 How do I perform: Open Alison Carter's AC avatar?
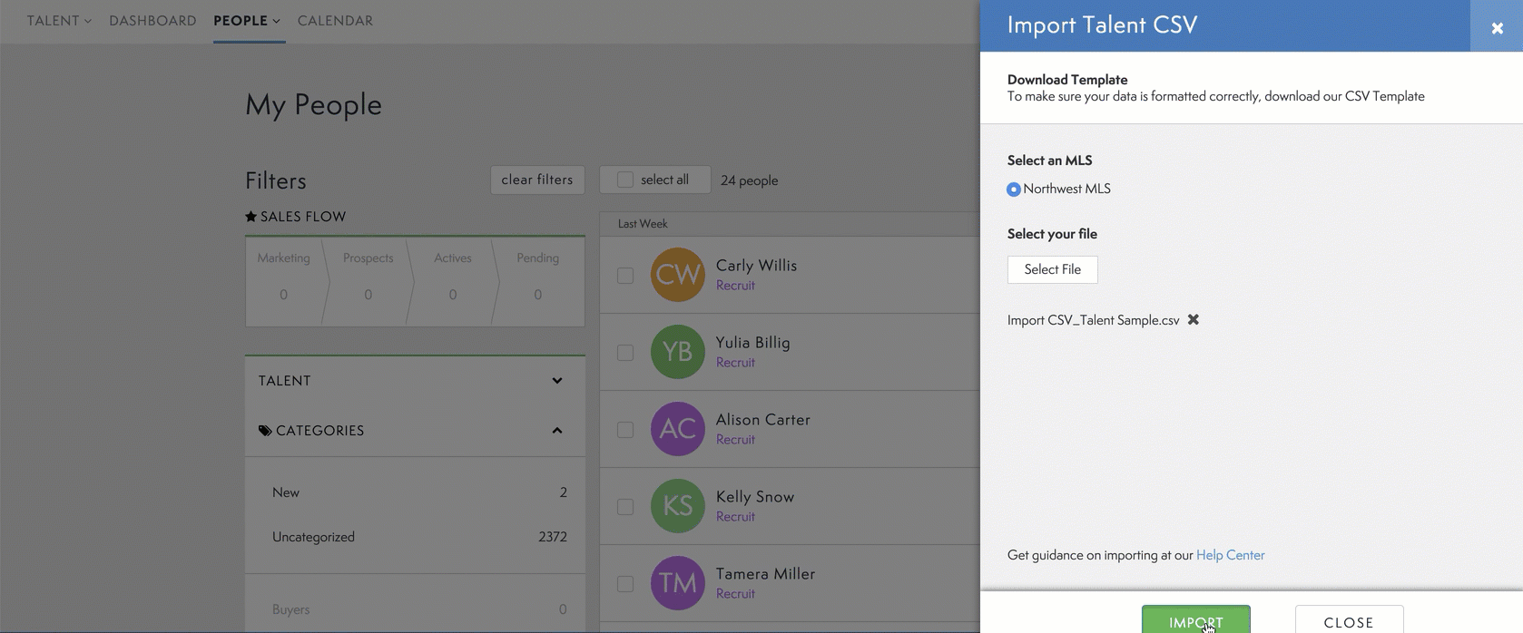click(677, 429)
